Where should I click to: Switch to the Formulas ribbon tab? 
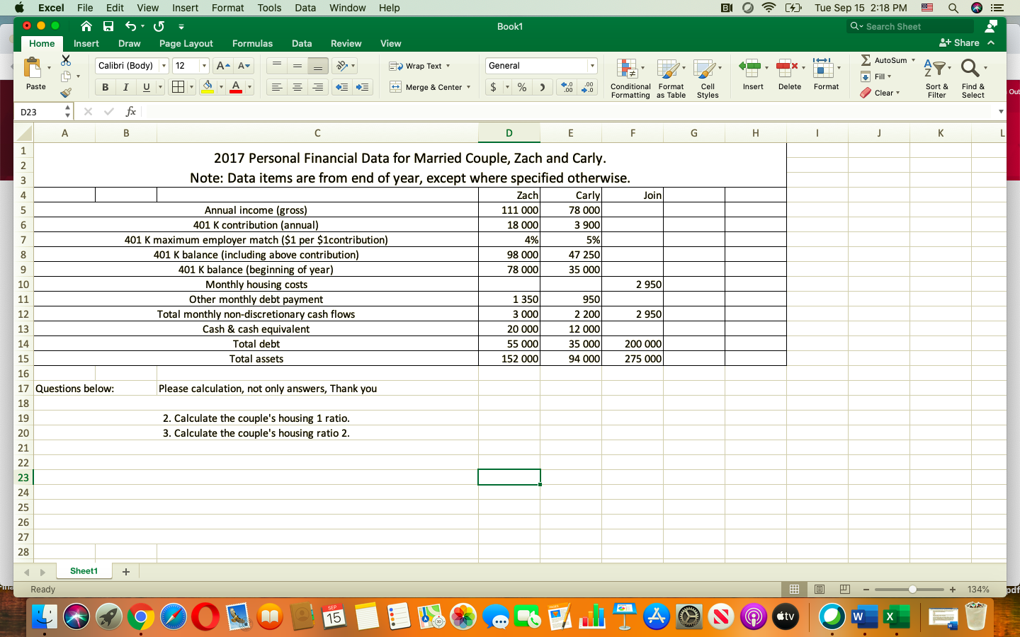[252, 43]
